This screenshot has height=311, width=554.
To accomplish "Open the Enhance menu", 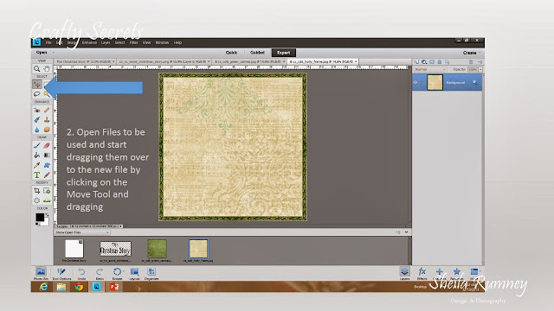I will click(x=89, y=42).
